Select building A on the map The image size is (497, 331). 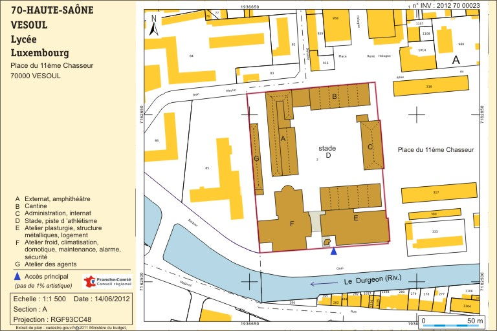pyautogui.click(x=283, y=137)
